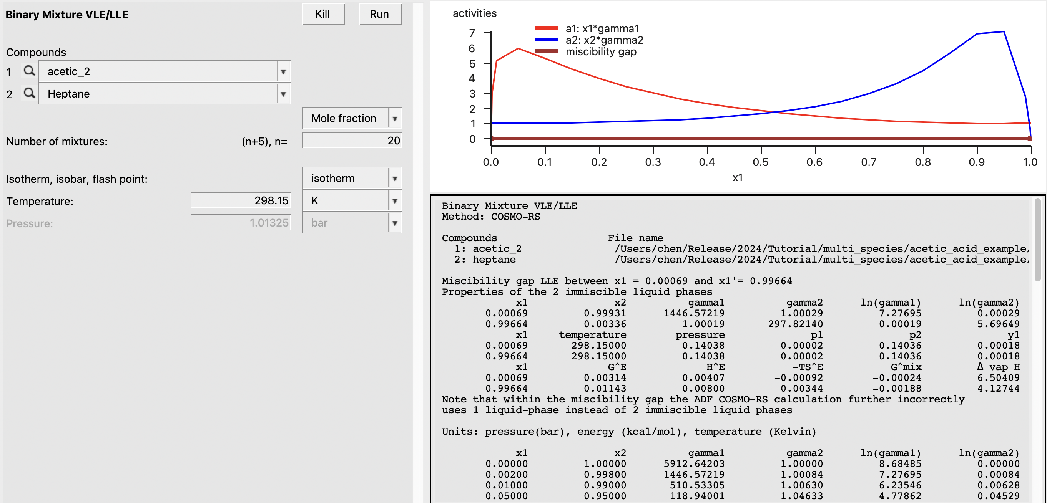Expand the acetic_2 compound dropdown
The width and height of the screenshot is (1047, 503).
[283, 72]
